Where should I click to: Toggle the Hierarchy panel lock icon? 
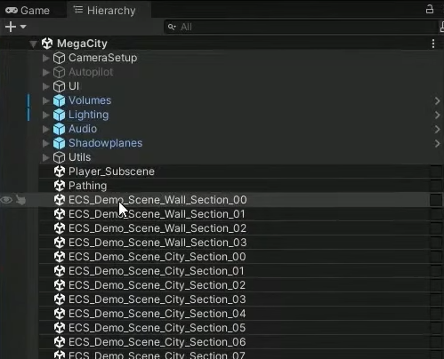430,9
